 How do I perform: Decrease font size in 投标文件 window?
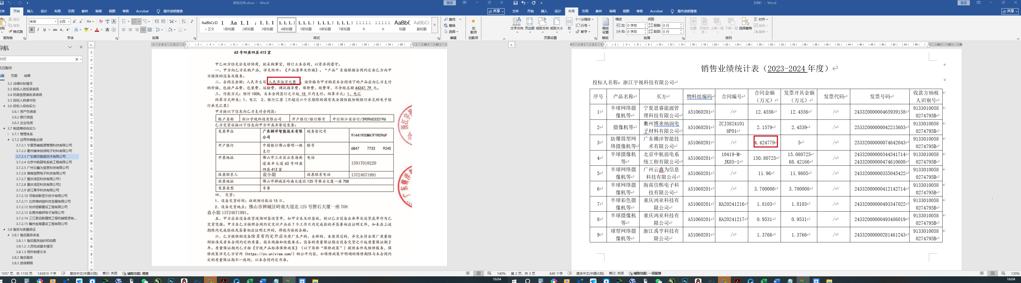(x=81, y=21)
